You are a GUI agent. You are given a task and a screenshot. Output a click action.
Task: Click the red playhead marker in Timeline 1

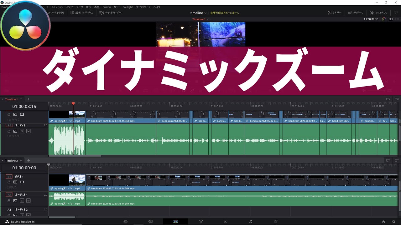pos(73,103)
